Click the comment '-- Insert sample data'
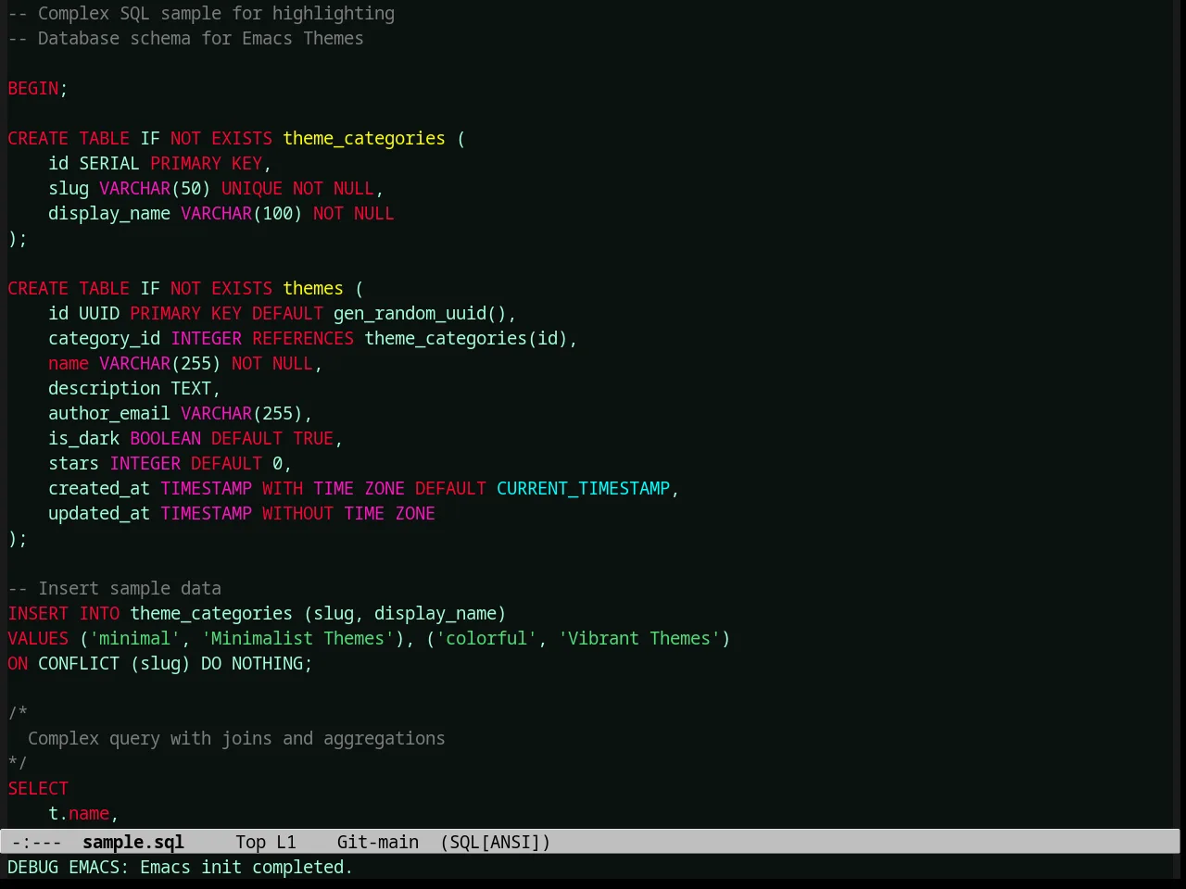The image size is (1186, 889). coord(115,588)
